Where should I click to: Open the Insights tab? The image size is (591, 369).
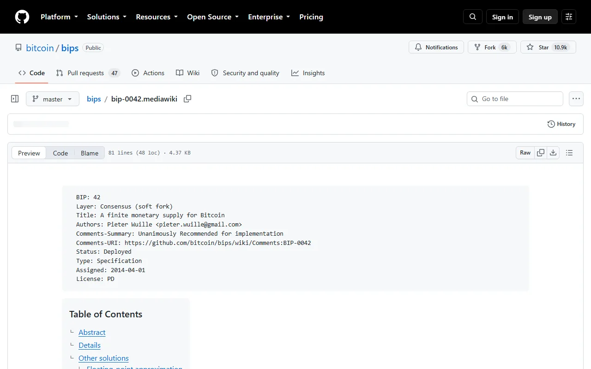click(308, 73)
